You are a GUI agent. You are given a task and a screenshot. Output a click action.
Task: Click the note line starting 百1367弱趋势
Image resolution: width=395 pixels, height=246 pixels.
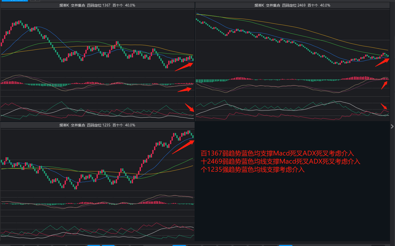[277, 153]
